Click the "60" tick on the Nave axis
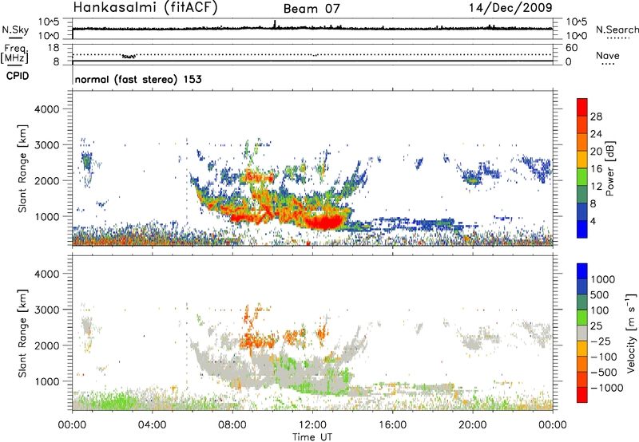639x442 pixels. (x=571, y=48)
